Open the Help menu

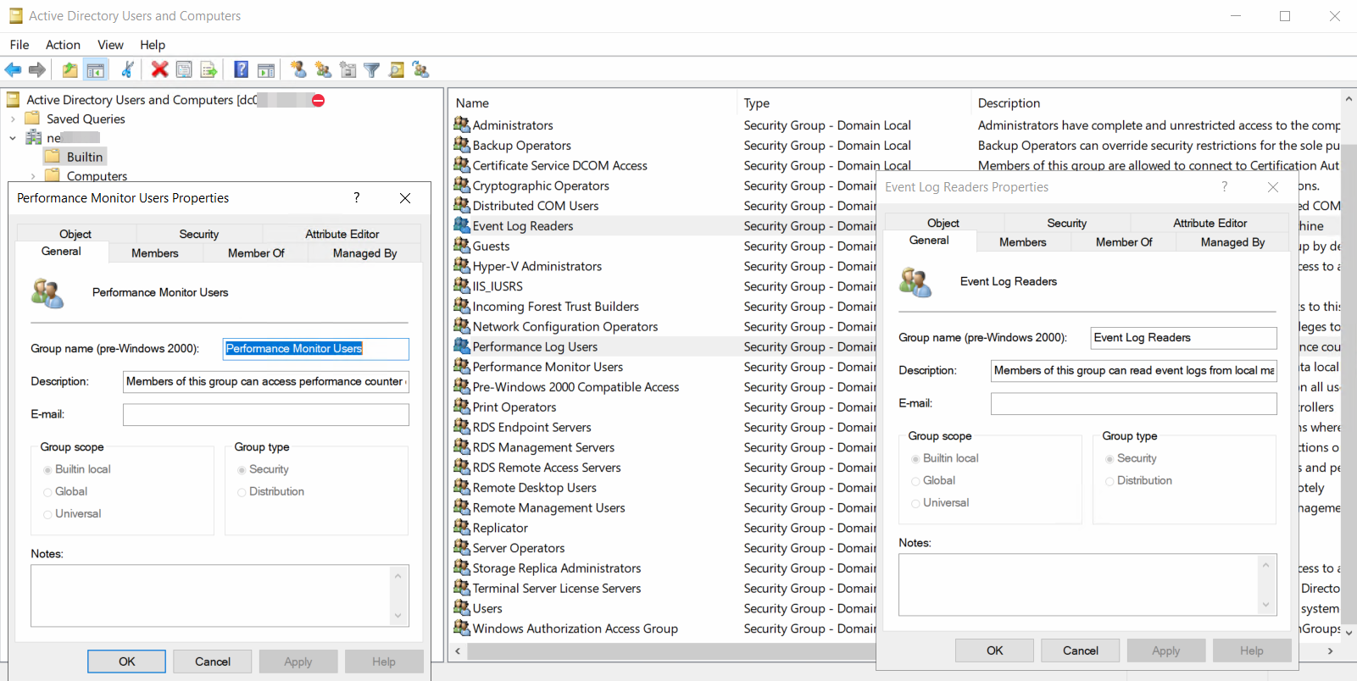(x=153, y=45)
